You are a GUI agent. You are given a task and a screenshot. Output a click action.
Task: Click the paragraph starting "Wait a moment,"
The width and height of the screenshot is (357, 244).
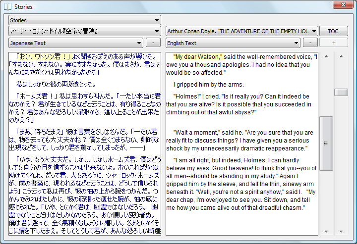[240, 141]
